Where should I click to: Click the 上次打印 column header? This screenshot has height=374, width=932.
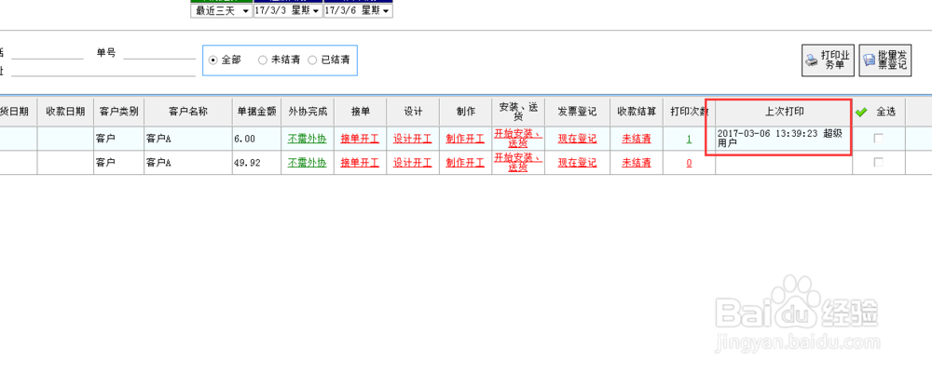[x=784, y=112]
